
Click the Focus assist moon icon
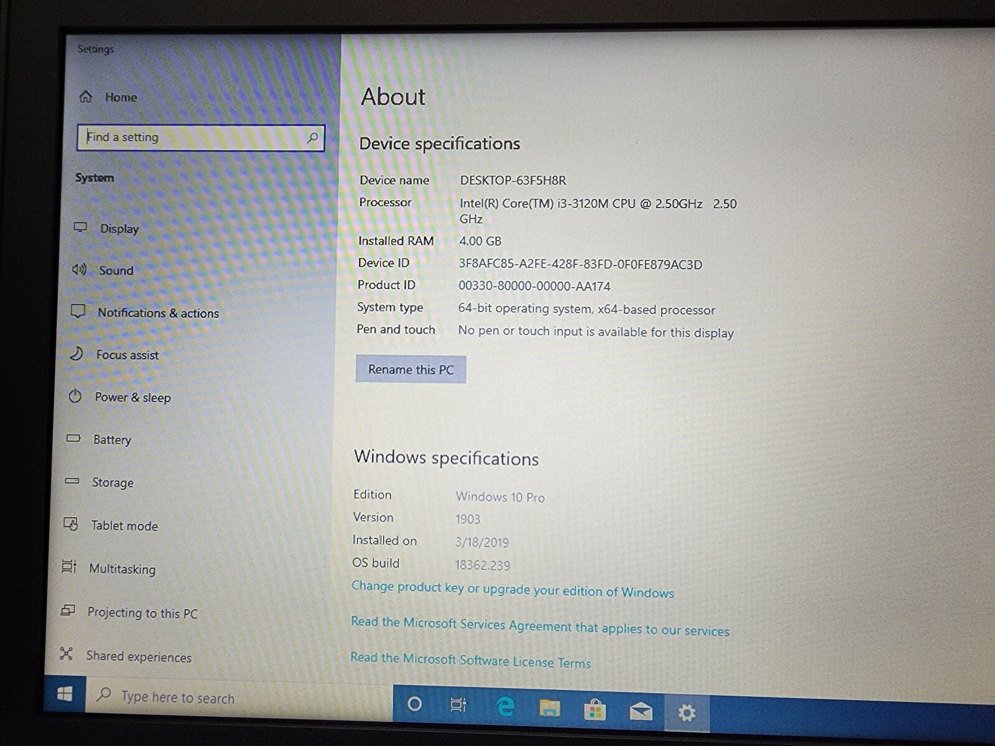pyautogui.click(x=76, y=354)
